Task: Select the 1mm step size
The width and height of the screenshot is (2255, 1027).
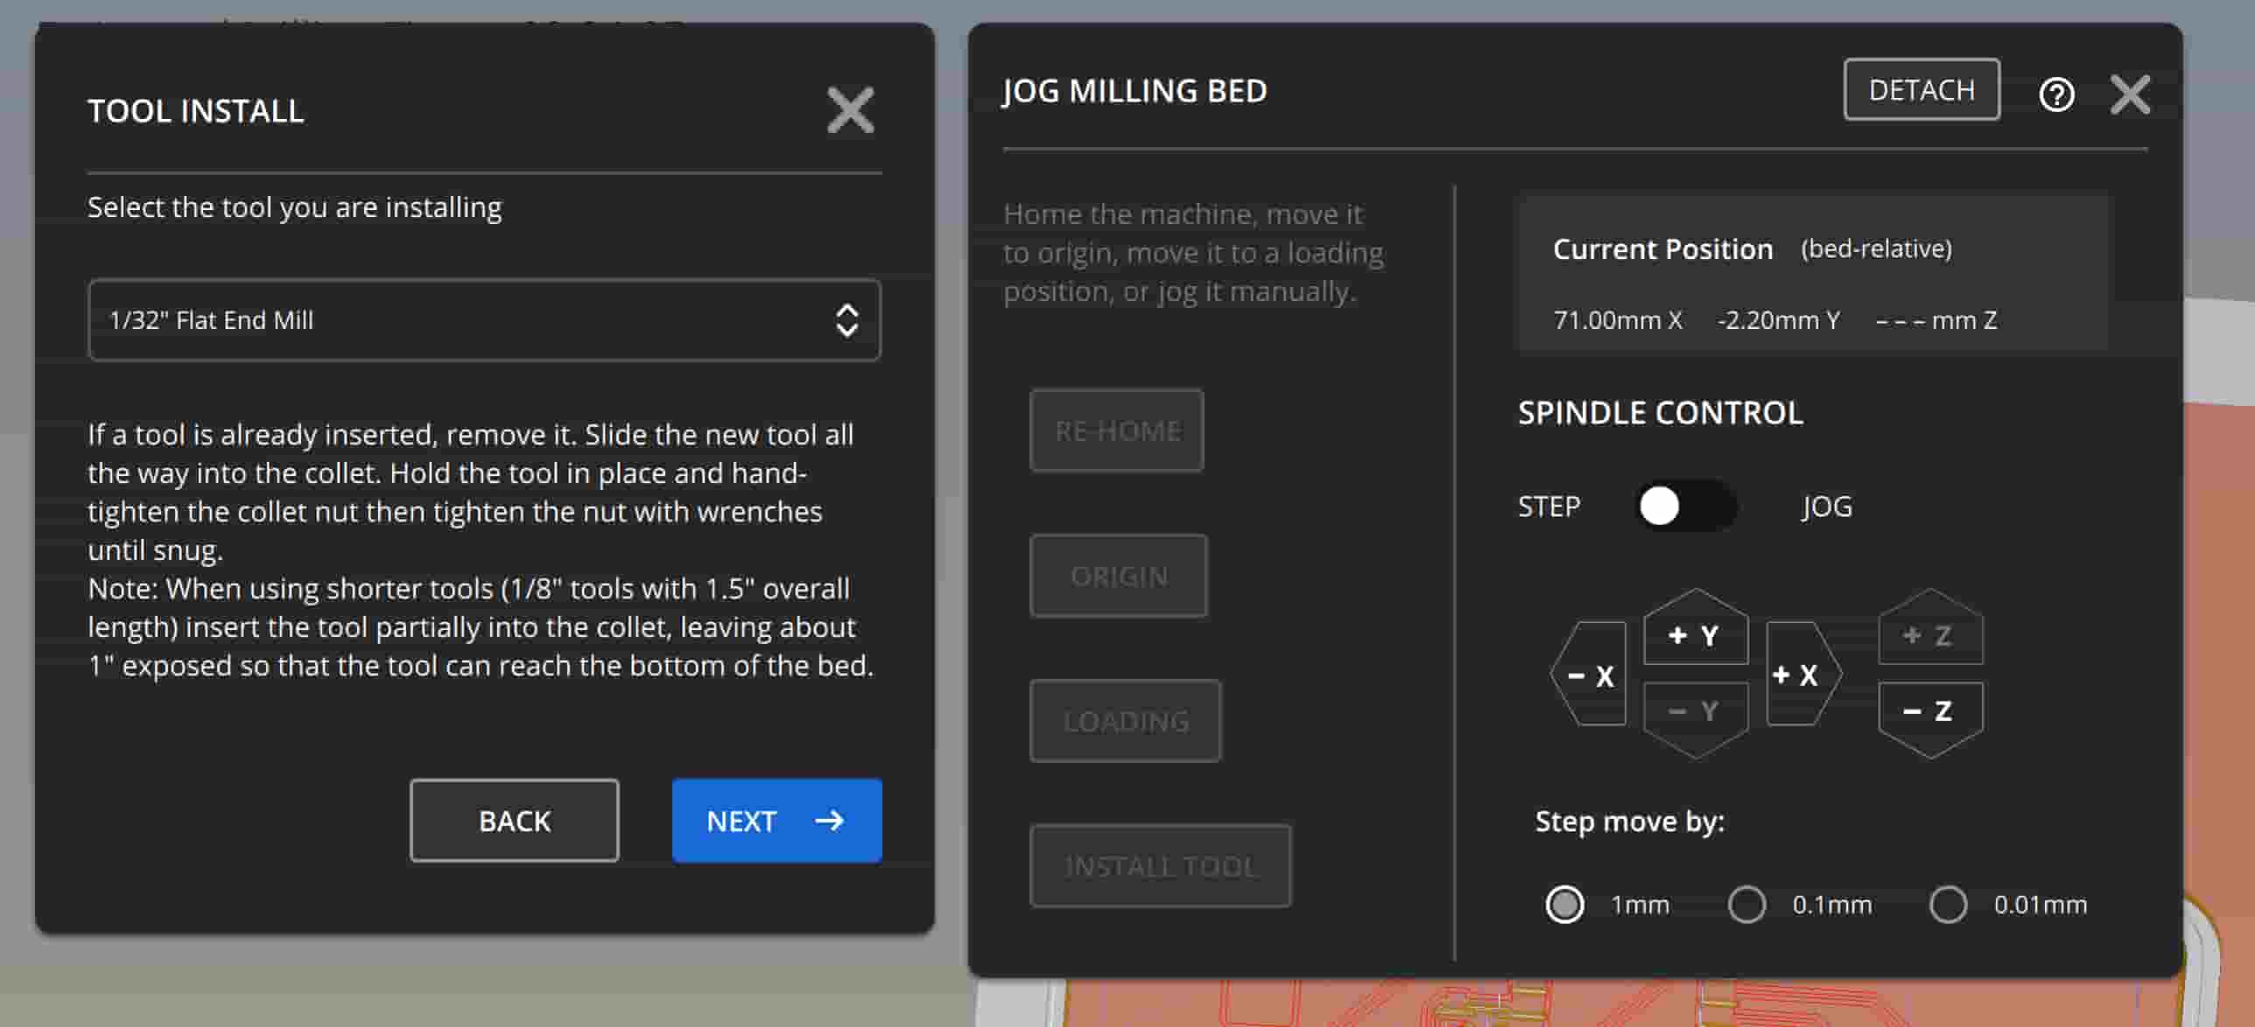Action: tap(1564, 904)
